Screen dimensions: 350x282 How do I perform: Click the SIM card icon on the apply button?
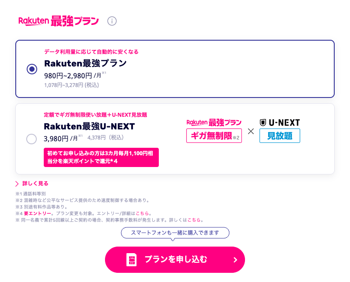tap(131, 260)
